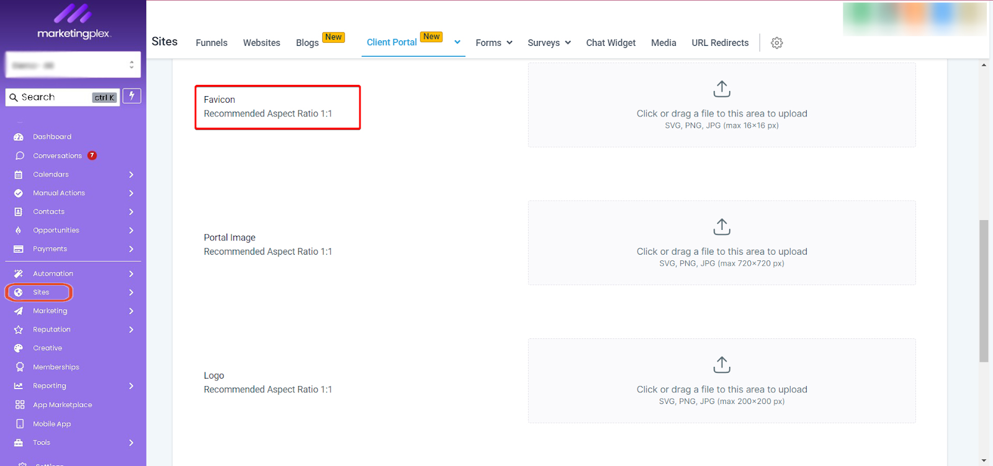The width and height of the screenshot is (993, 466).
Task: Click the Reputation star icon
Action: tap(19, 330)
